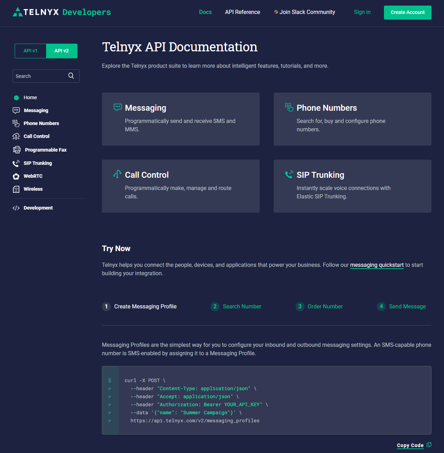The height and width of the screenshot is (453, 444).
Task: Open Wireless sidebar entry
Action: [33, 189]
